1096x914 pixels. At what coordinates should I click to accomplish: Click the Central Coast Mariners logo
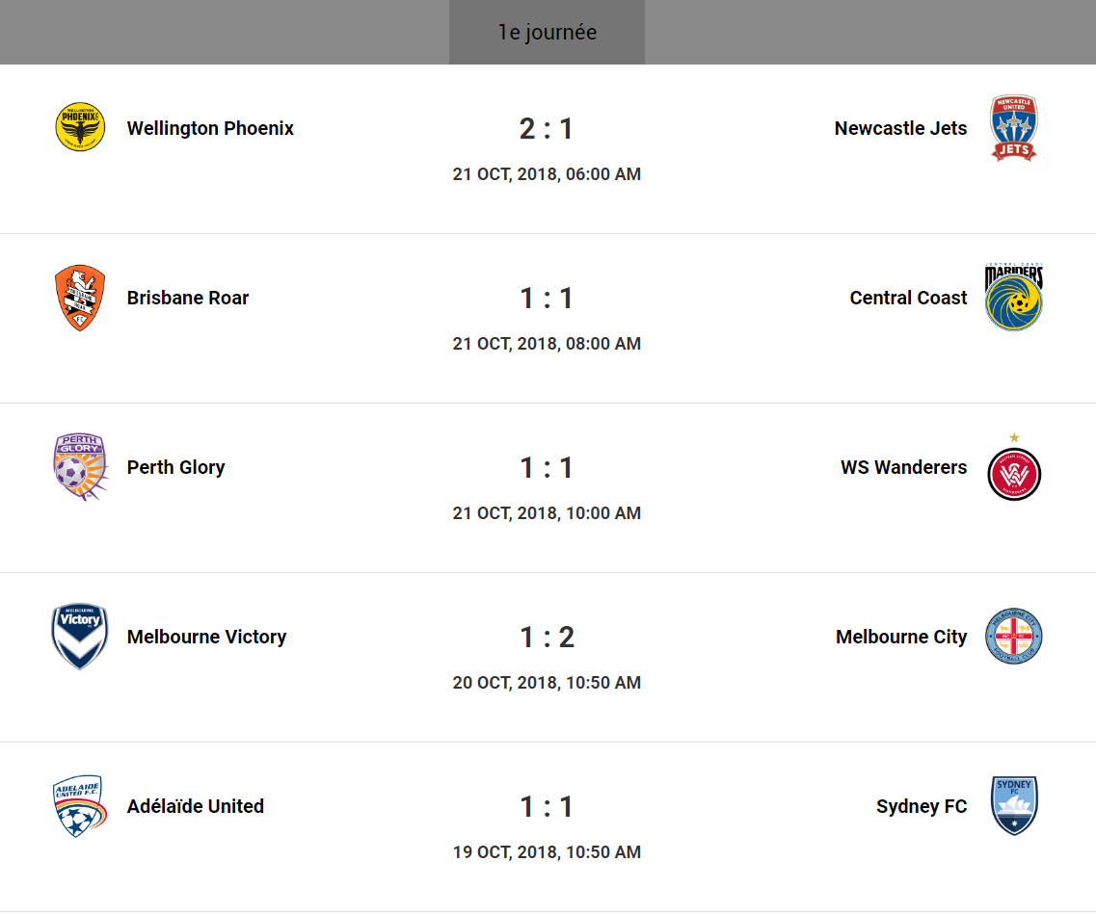[x=1014, y=298]
